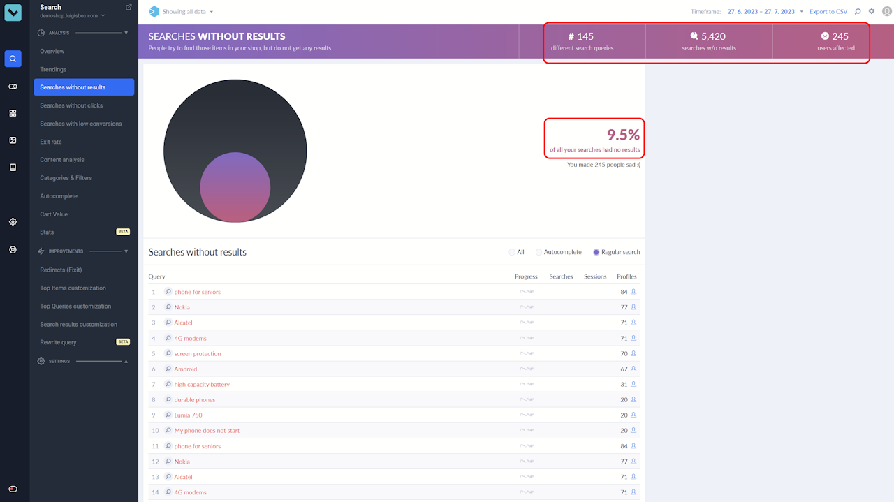Open the Search product icon in left rail
Image resolution: width=894 pixels, height=502 pixels.
pos(13,59)
